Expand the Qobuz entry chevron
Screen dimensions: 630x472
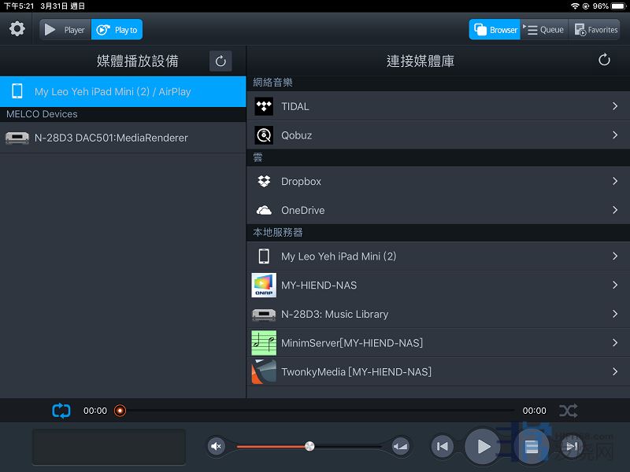click(x=614, y=135)
